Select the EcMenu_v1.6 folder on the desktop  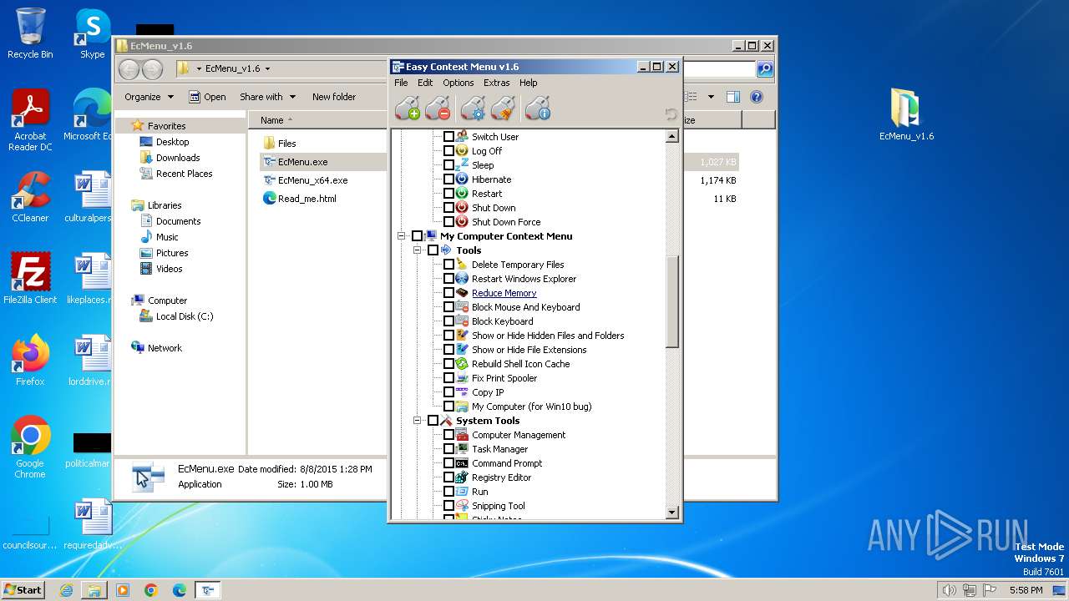pos(906,115)
